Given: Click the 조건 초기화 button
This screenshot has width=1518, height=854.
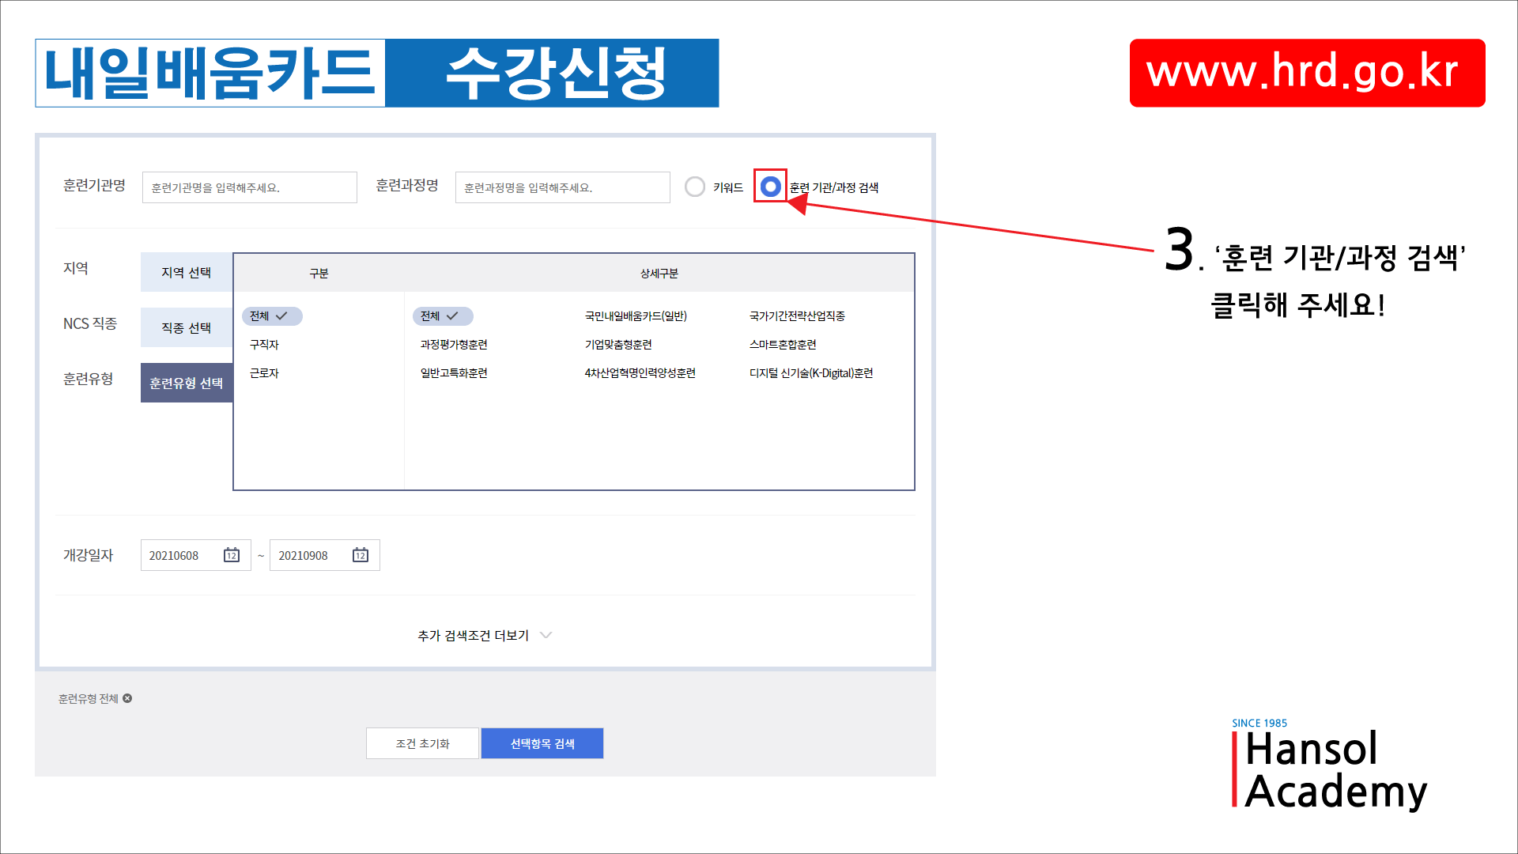Looking at the screenshot, I should click(x=422, y=743).
